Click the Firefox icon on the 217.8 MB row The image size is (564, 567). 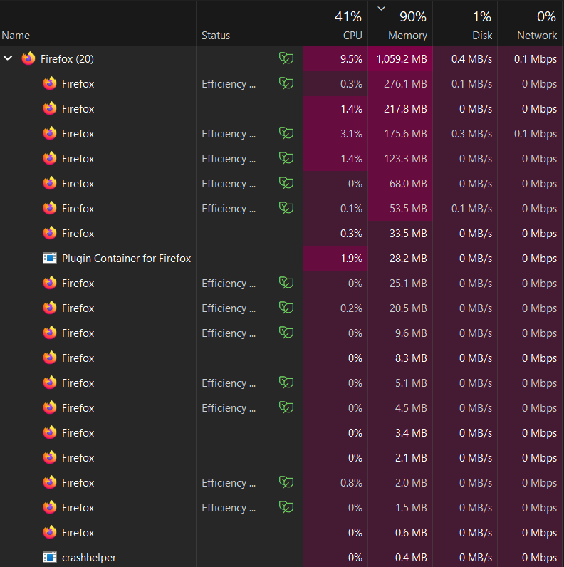tap(49, 108)
